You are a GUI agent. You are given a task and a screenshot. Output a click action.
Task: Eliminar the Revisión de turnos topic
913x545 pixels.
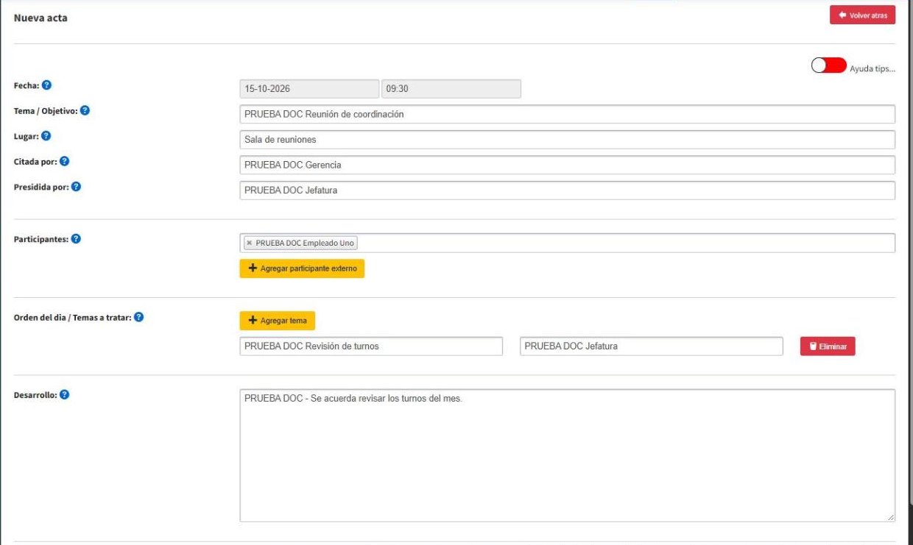(828, 346)
